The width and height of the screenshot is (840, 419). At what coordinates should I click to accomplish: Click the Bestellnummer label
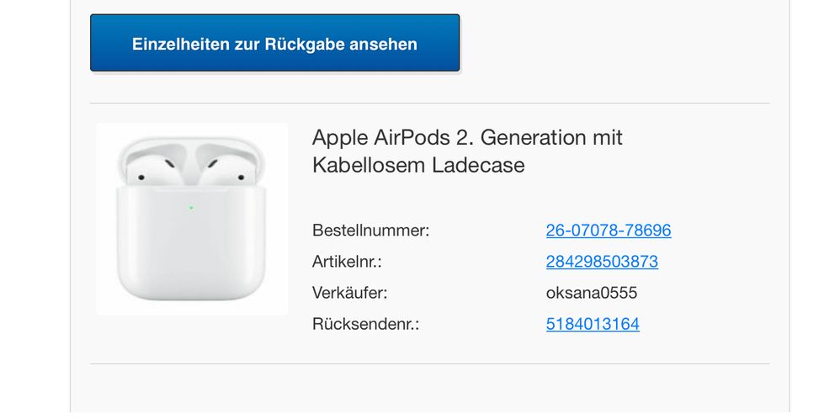click(x=370, y=231)
